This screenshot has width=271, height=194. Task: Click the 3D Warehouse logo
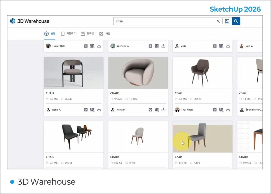(x=30, y=21)
